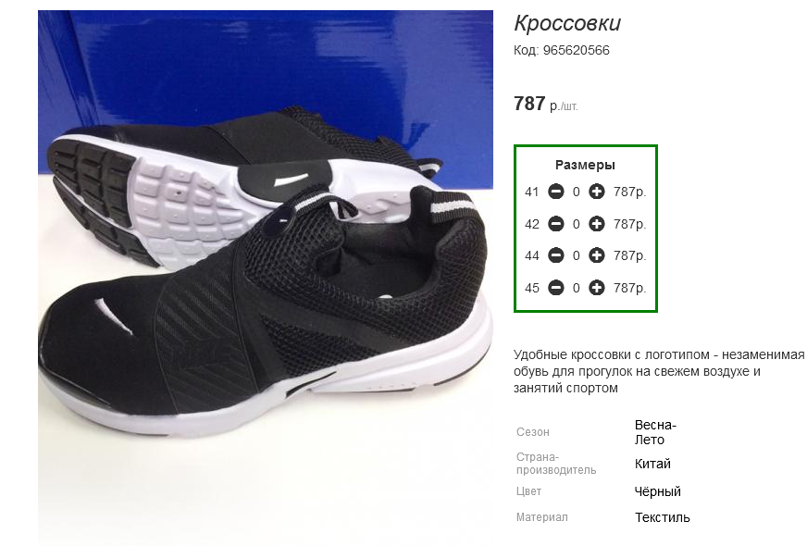This screenshot has height=546, width=807.
Task: Click the Китай country value
Action: (652, 465)
